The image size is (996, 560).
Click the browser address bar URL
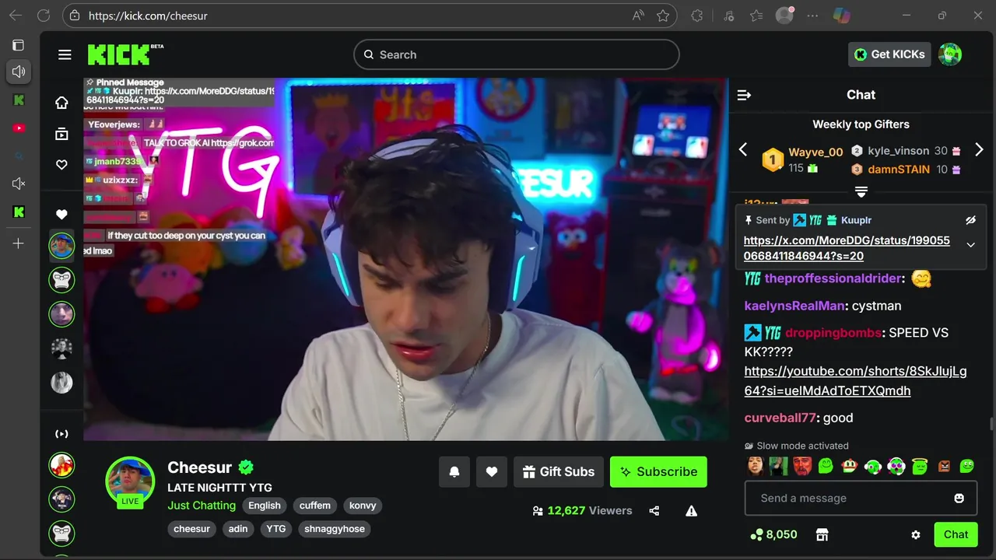[148, 16]
